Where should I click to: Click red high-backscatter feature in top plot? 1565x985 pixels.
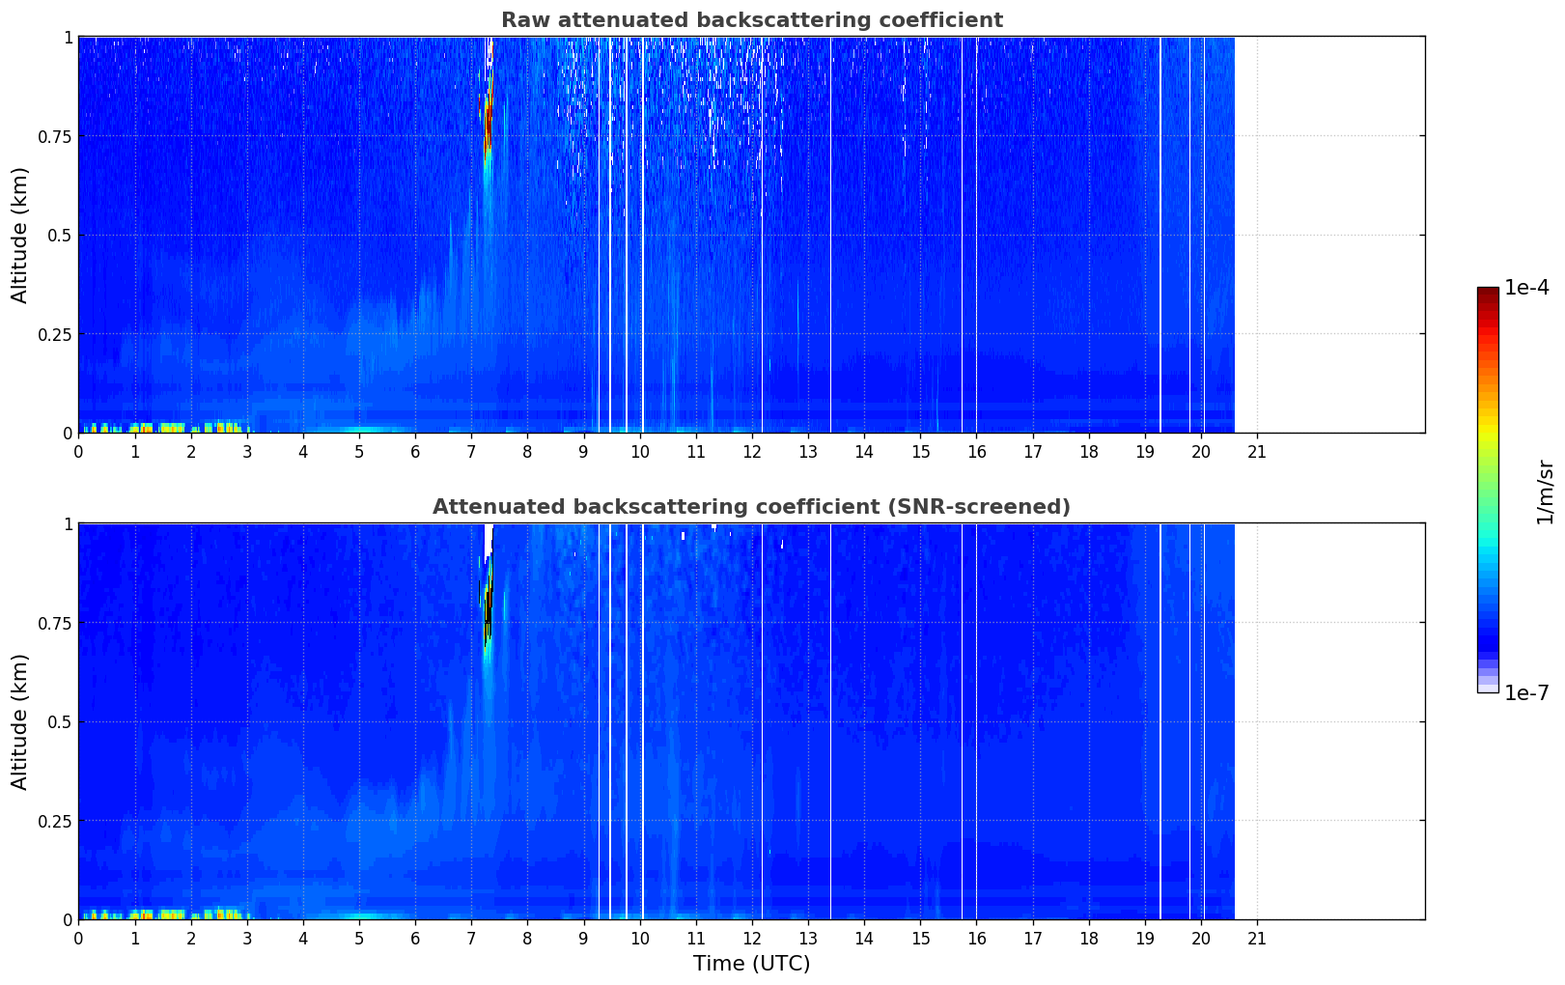[x=488, y=121]
